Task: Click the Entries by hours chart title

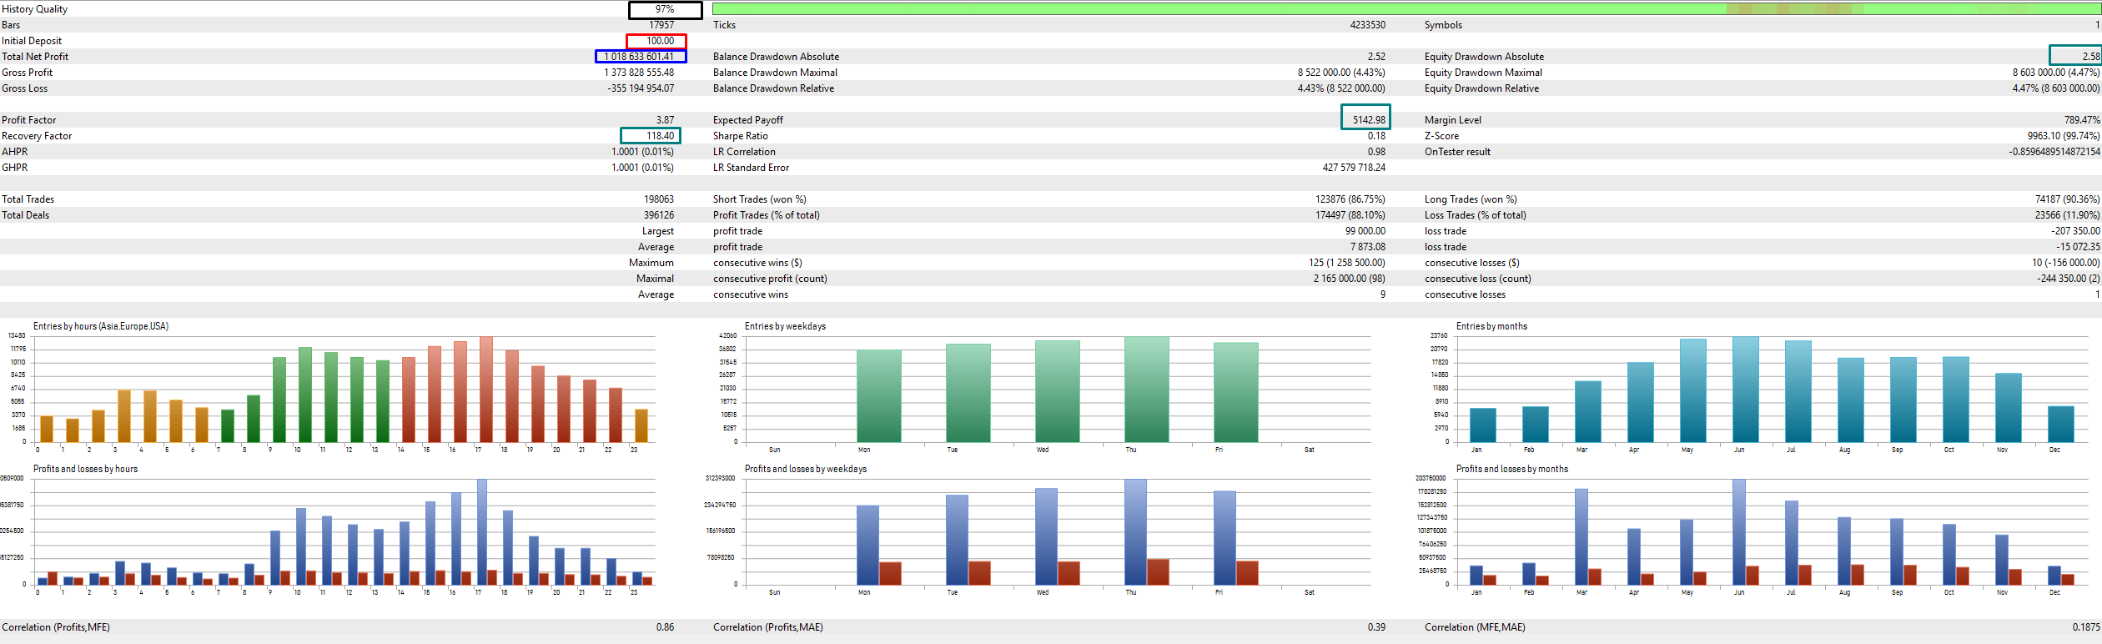Action: click(x=101, y=326)
